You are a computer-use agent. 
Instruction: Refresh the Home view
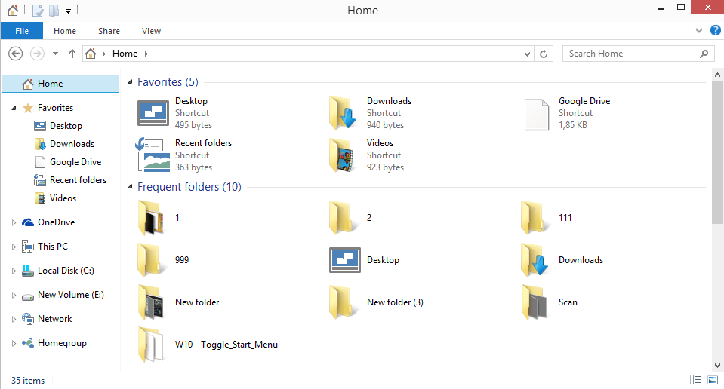click(544, 54)
